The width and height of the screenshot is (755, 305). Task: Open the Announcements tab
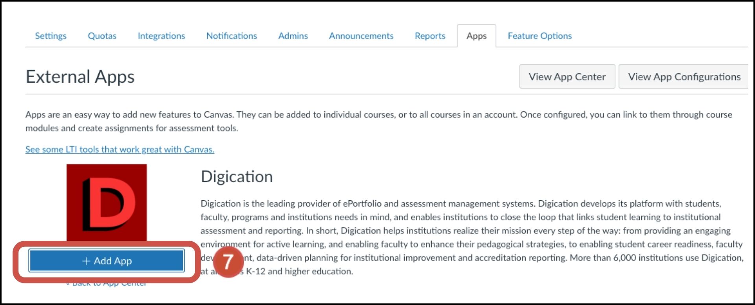[361, 36]
